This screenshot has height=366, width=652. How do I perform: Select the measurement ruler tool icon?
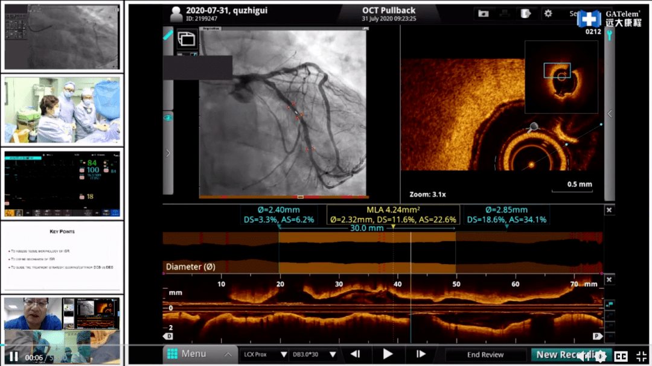[168, 35]
